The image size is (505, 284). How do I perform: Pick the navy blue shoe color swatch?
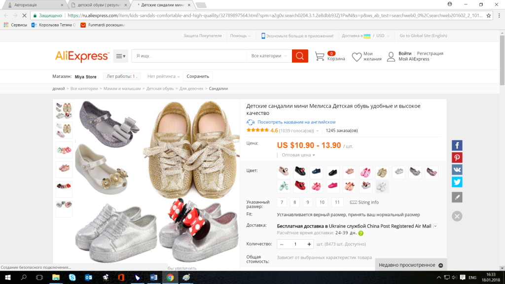(316, 172)
